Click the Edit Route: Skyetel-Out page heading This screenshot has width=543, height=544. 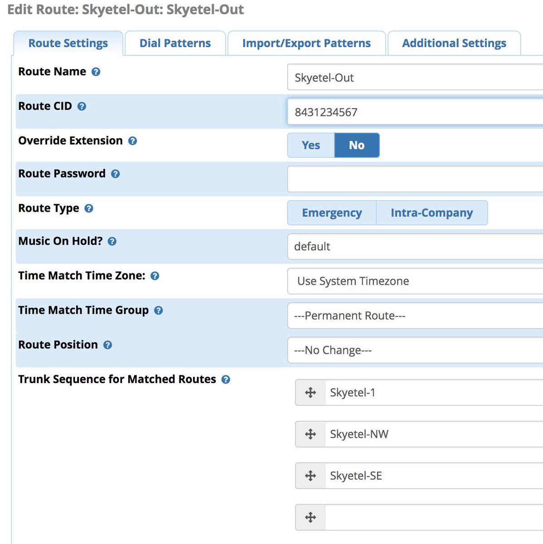click(x=126, y=10)
